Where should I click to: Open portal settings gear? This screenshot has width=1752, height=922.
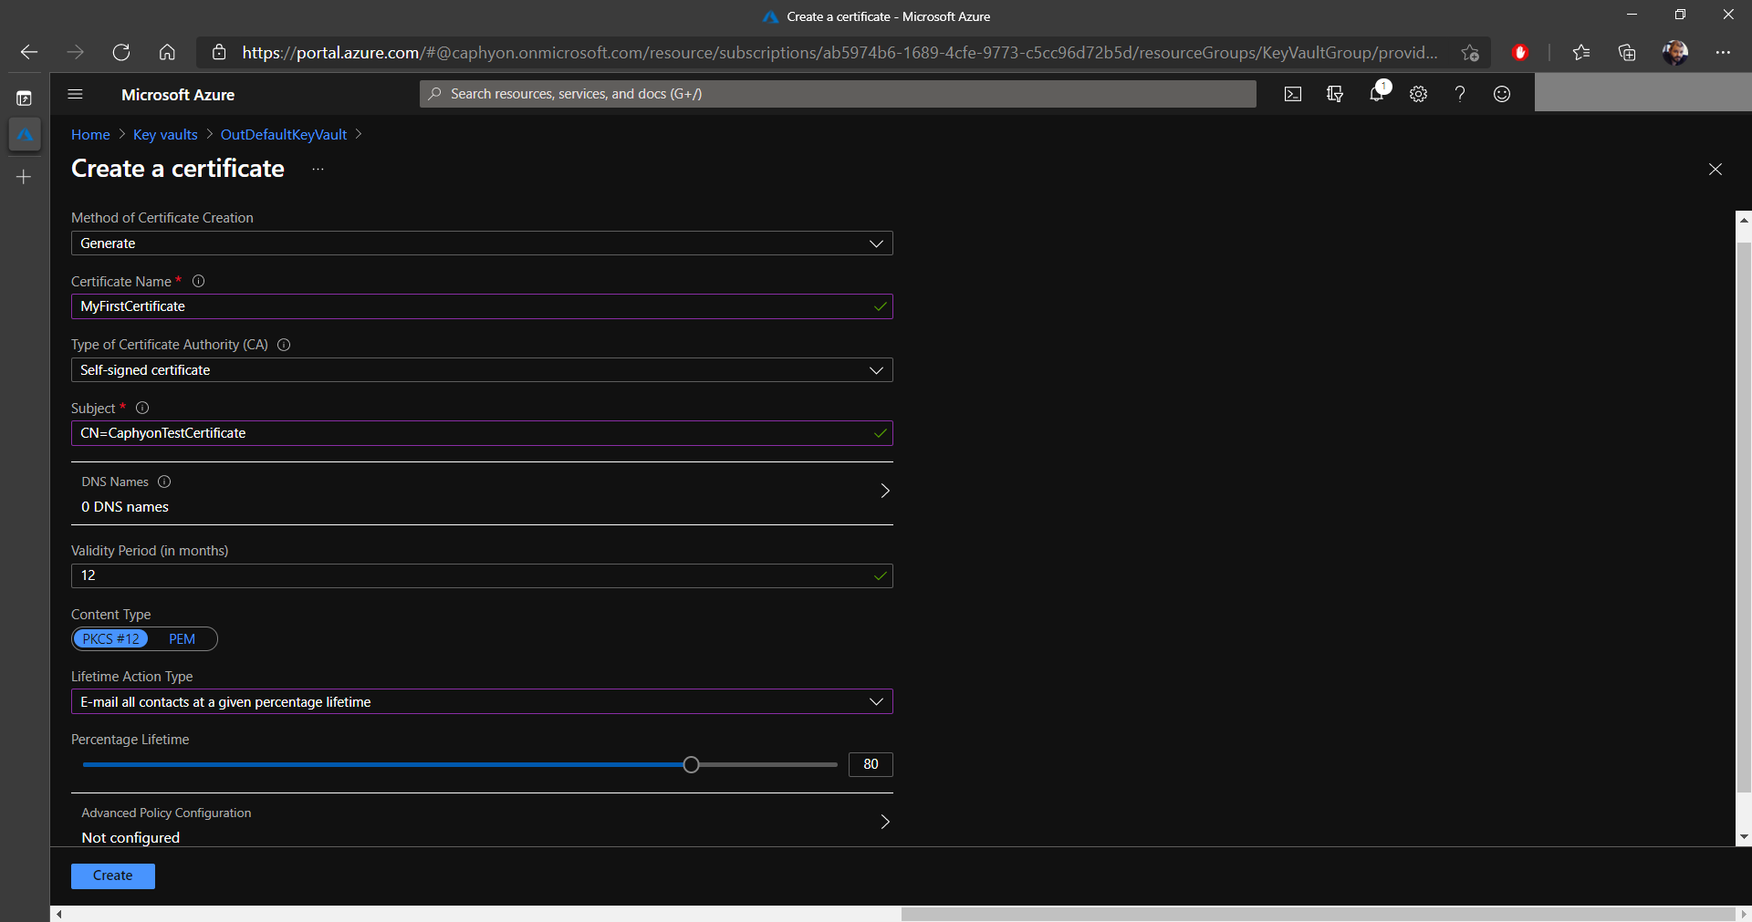[1418, 94]
